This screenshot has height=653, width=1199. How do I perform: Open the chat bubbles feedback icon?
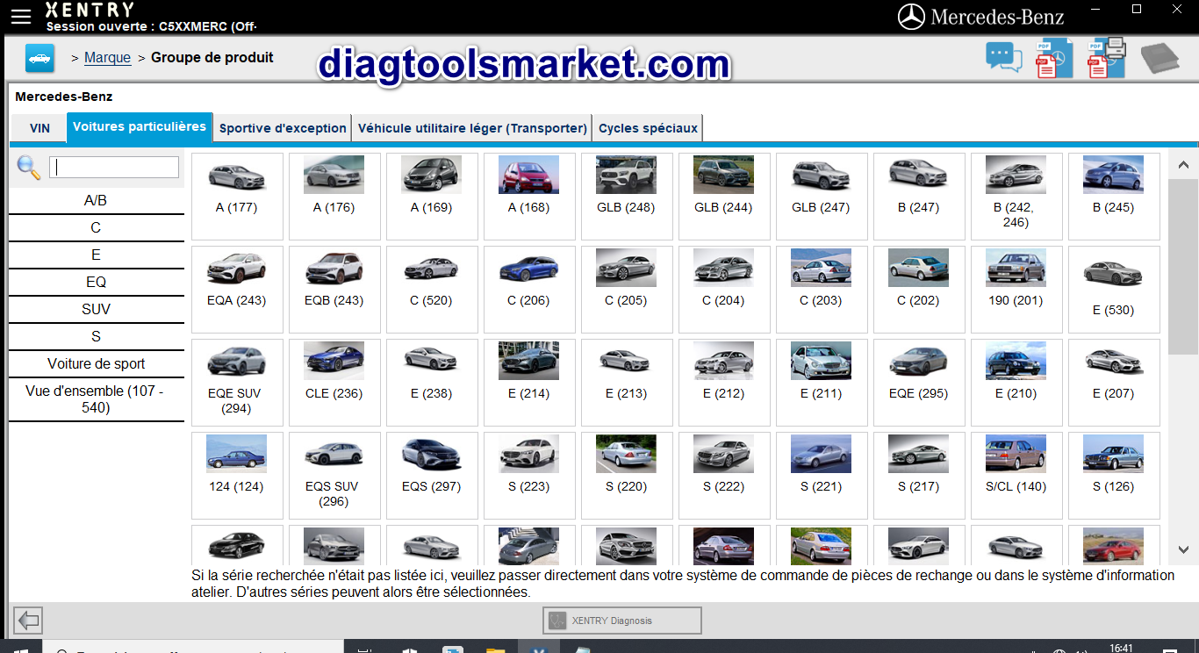(x=1003, y=58)
